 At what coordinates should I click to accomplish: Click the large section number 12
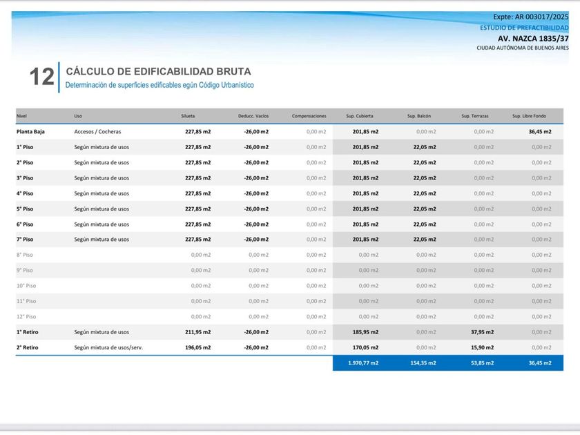tap(41, 77)
